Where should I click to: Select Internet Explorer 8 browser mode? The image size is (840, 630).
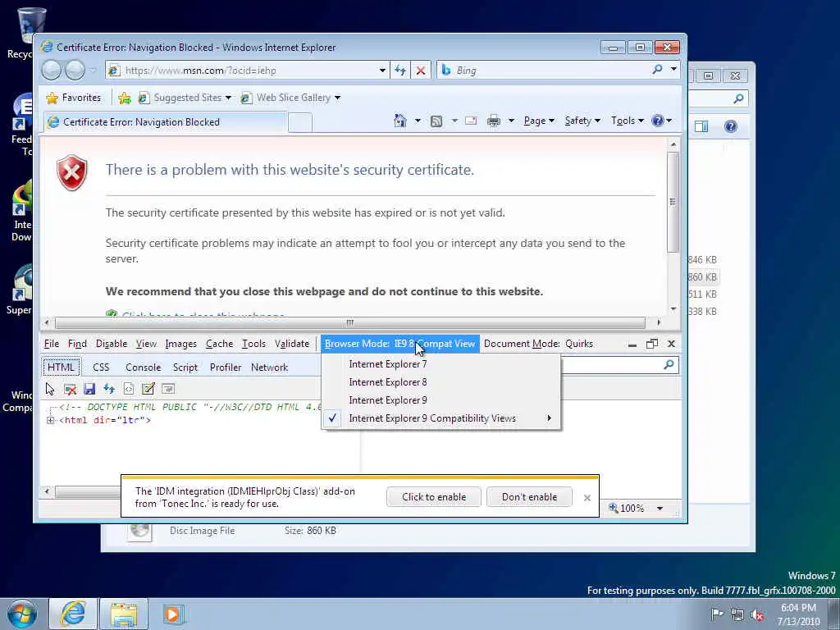pos(441,382)
